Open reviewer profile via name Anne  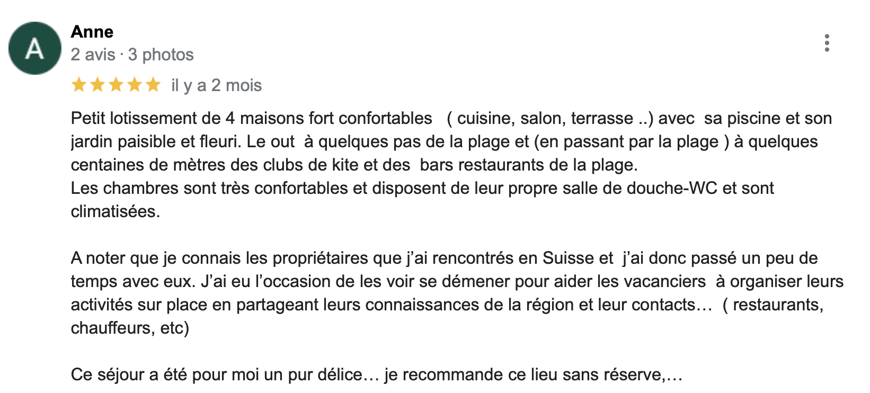92,32
